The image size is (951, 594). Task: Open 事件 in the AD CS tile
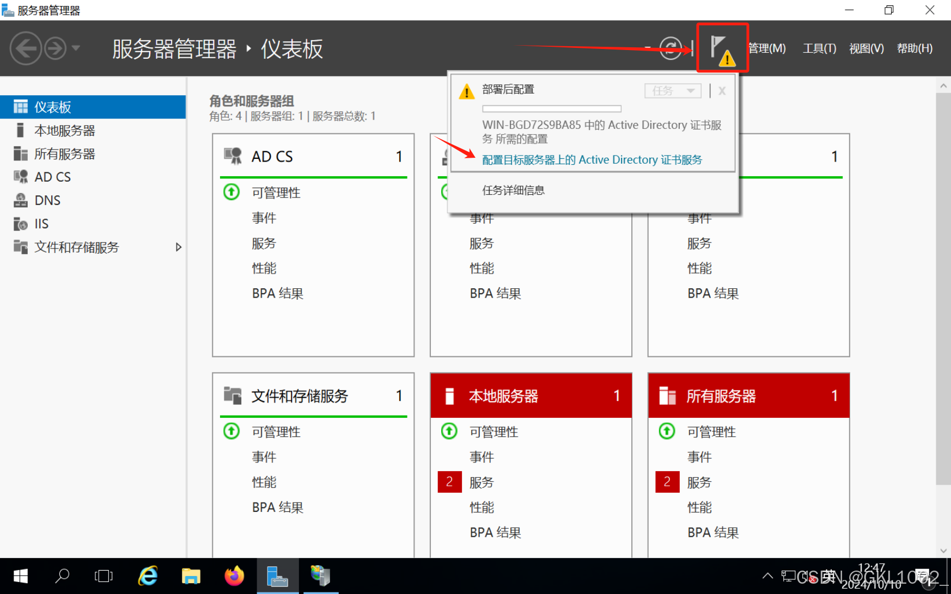tap(264, 218)
